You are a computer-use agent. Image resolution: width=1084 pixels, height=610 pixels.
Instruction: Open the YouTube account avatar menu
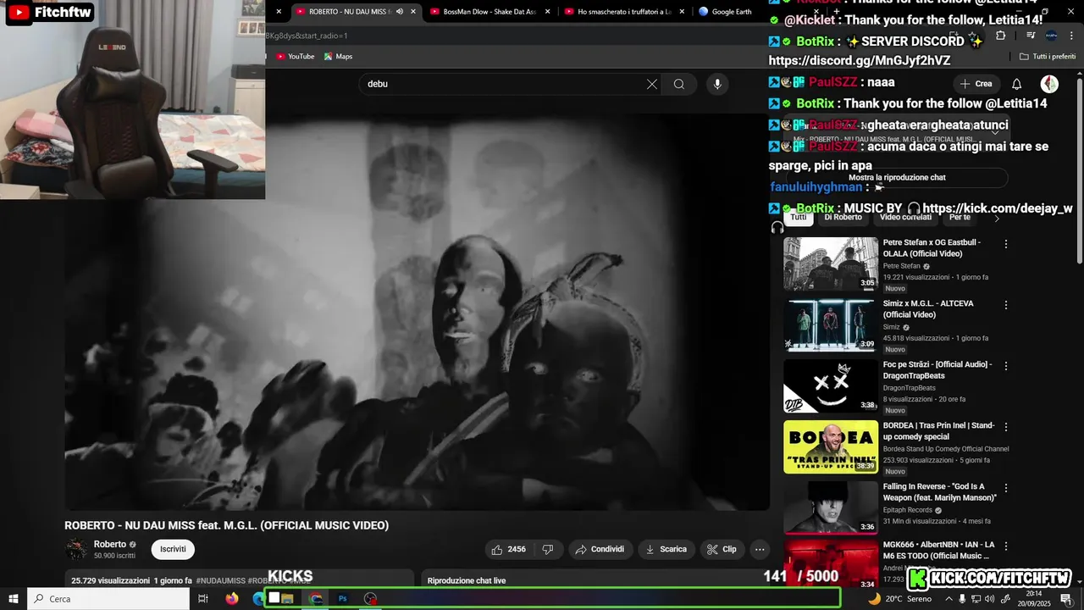pos(1049,84)
